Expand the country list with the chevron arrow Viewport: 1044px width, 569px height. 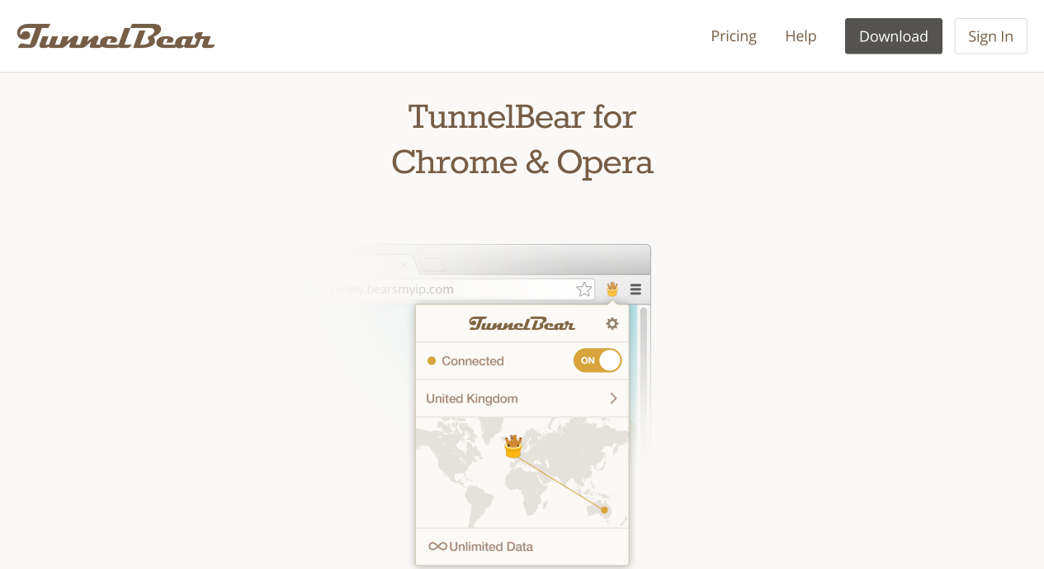click(613, 398)
